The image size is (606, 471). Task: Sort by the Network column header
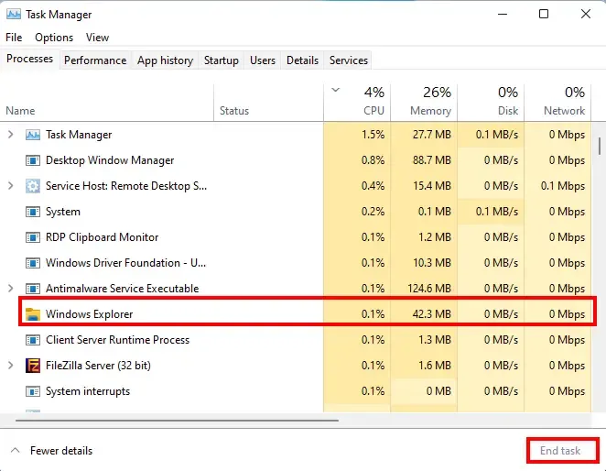pyautogui.click(x=557, y=103)
